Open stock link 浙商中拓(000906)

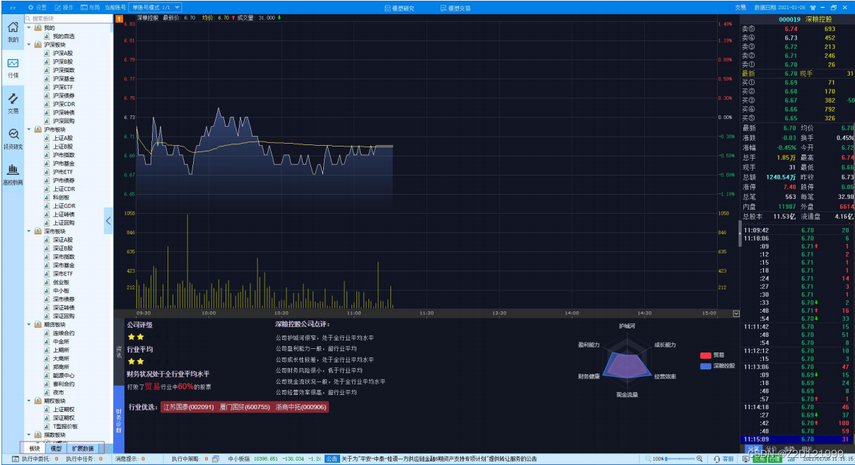point(301,407)
